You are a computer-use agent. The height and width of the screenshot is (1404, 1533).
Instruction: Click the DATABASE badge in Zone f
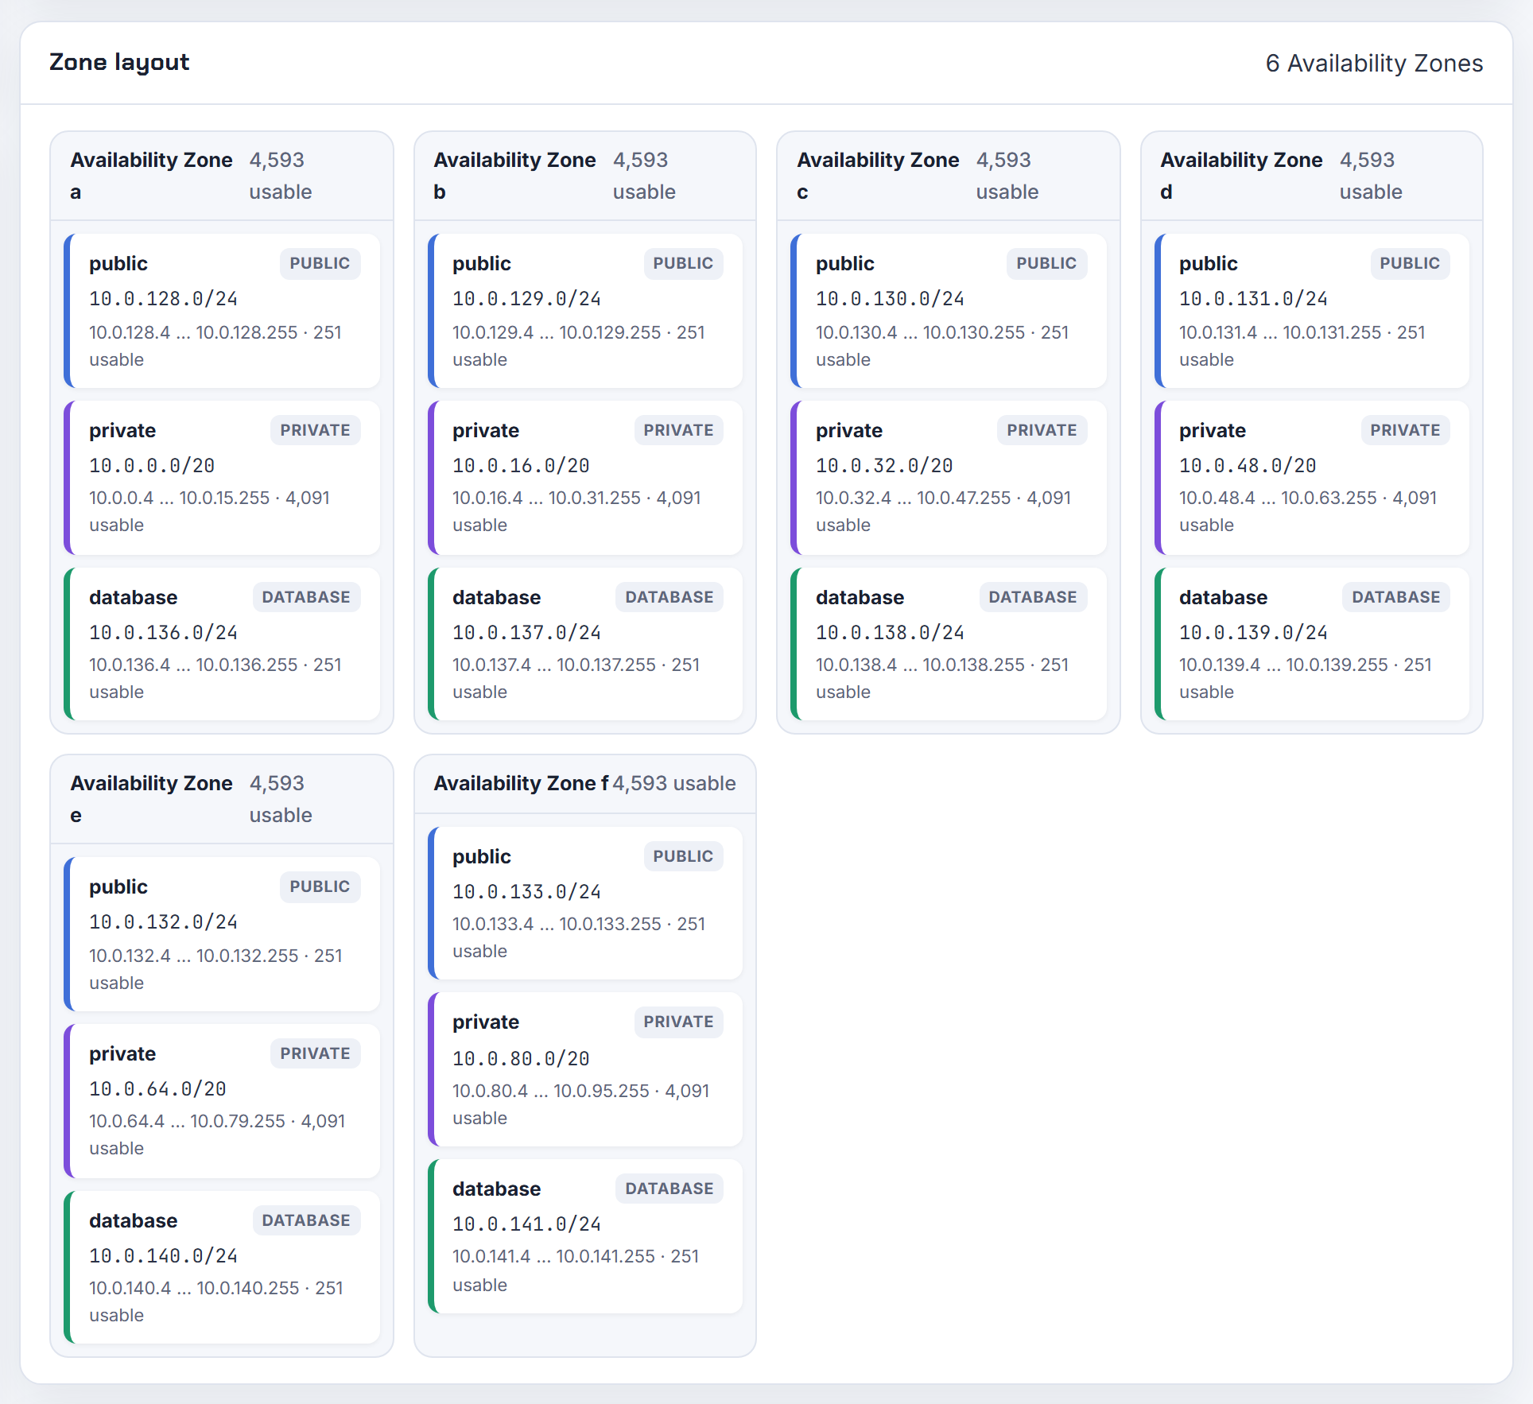pos(669,1189)
